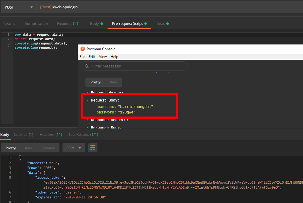Select Pretty view in Postman Console
303x203 pixels.
96,82
